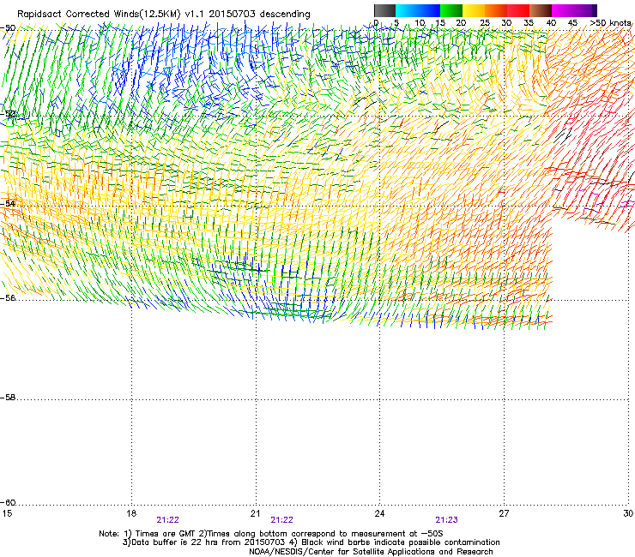635x557 pixels.
Task: Click the "Times are GMT" note line
Action: coord(271,534)
